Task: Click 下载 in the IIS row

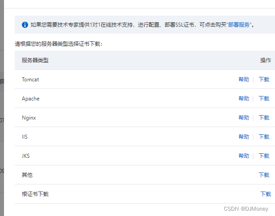Action: [x=264, y=136]
